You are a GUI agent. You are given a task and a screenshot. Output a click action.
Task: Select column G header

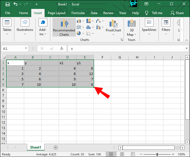tap(120, 57)
